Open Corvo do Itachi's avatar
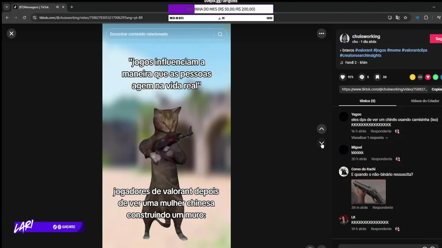Screen dimensions: 442x248 (x=344, y=172)
